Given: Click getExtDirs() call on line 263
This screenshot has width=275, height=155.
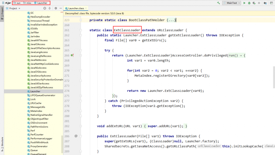Looking at the screenshot, I should (x=154, y=40).
